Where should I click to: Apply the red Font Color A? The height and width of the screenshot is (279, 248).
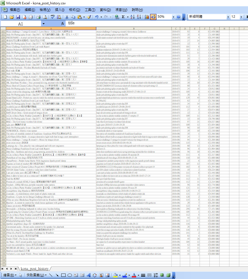pyautogui.click(x=134, y=275)
